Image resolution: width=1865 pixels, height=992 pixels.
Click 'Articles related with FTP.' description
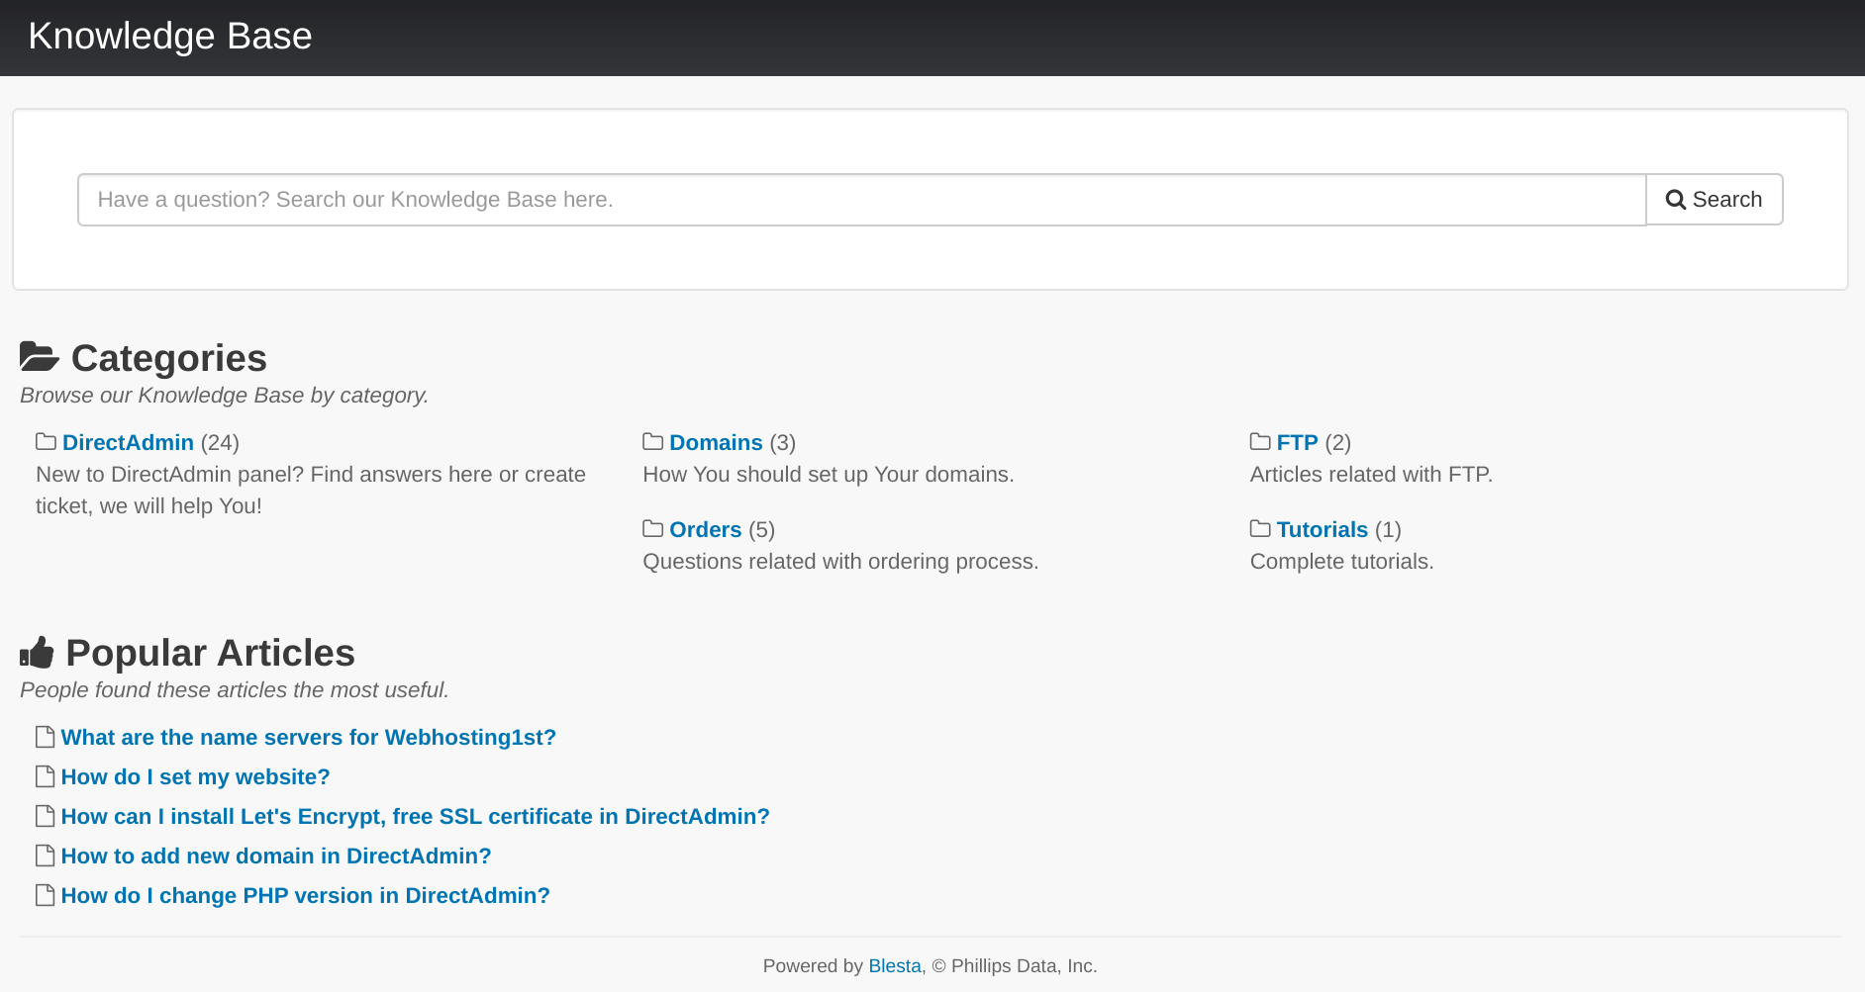[1371, 474]
